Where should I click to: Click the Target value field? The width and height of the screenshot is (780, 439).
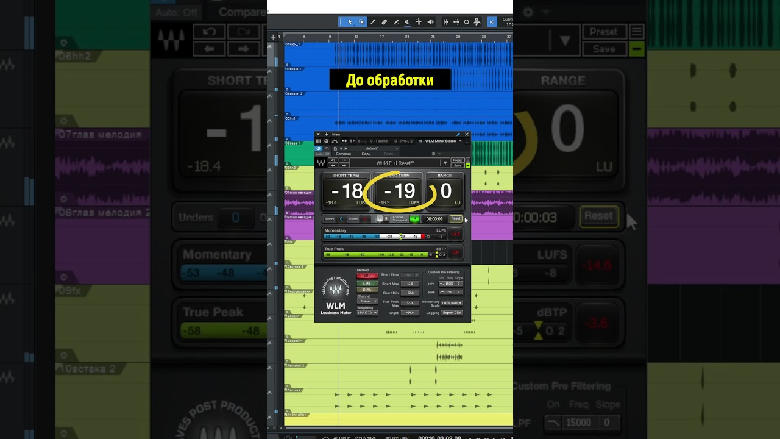click(x=410, y=313)
